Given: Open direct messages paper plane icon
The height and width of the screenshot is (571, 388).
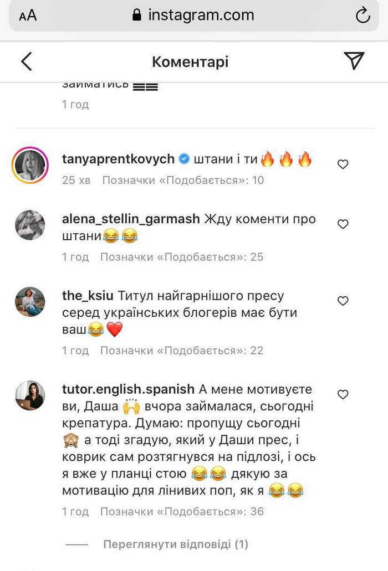Looking at the screenshot, I should (354, 61).
